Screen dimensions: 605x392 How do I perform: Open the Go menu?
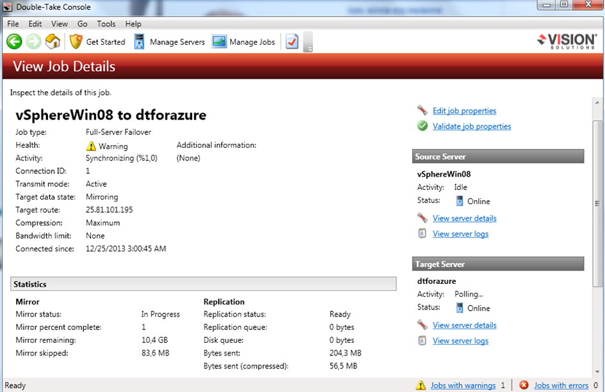point(82,24)
